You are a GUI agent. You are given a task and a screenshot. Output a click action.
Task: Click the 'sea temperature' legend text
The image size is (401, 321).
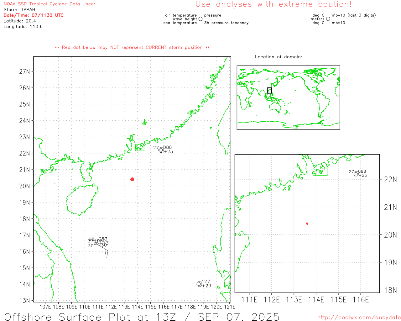click(x=180, y=23)
